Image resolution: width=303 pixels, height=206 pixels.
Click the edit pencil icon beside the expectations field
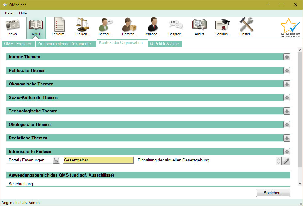point(286,161)
